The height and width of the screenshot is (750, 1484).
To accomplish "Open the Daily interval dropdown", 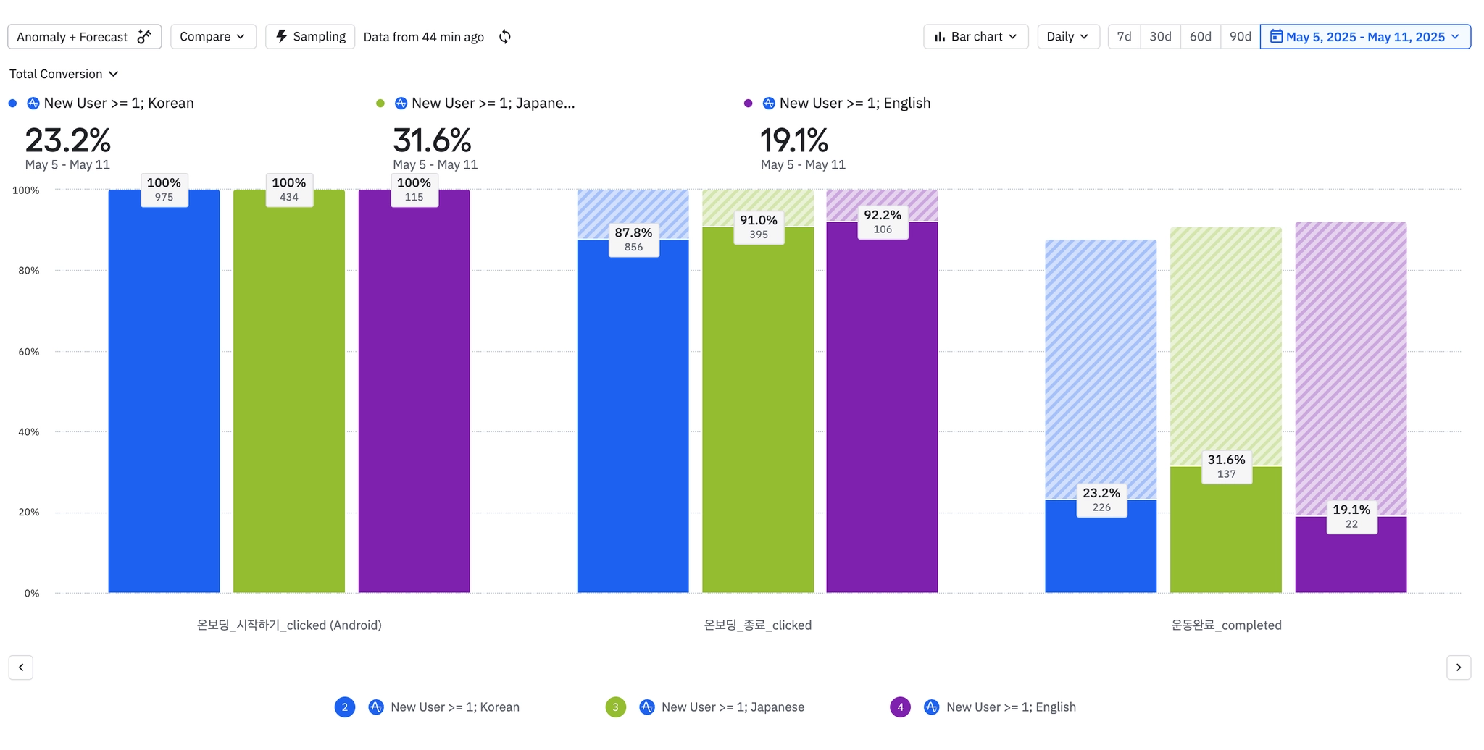I will (1067, 37).
